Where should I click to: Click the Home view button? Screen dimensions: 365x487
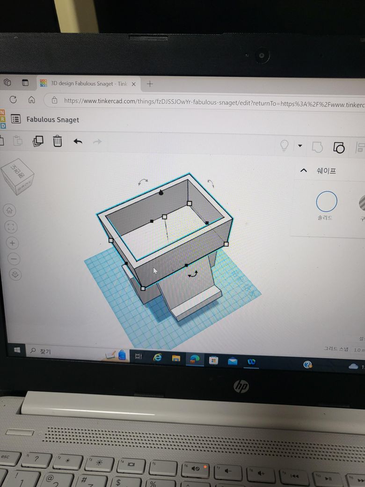12,211
